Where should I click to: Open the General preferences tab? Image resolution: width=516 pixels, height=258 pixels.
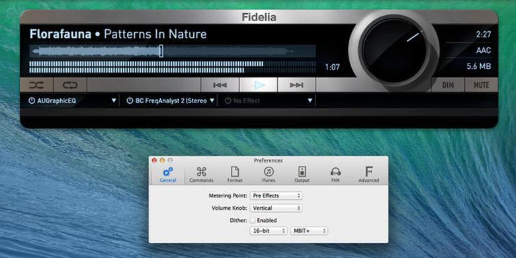(168, 175)
